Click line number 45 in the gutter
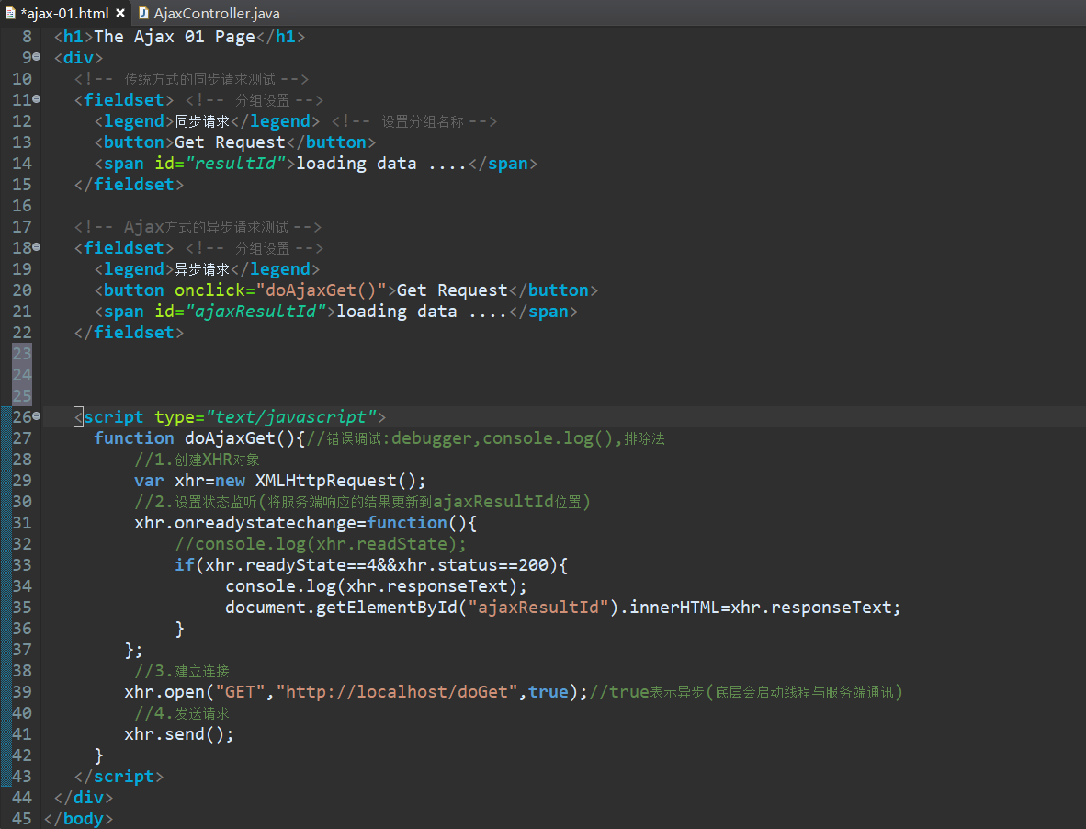 (x=21, y=818)
